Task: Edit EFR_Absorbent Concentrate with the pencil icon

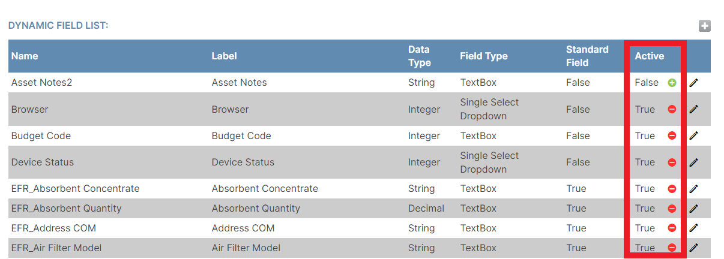Action: pos(694,189)
